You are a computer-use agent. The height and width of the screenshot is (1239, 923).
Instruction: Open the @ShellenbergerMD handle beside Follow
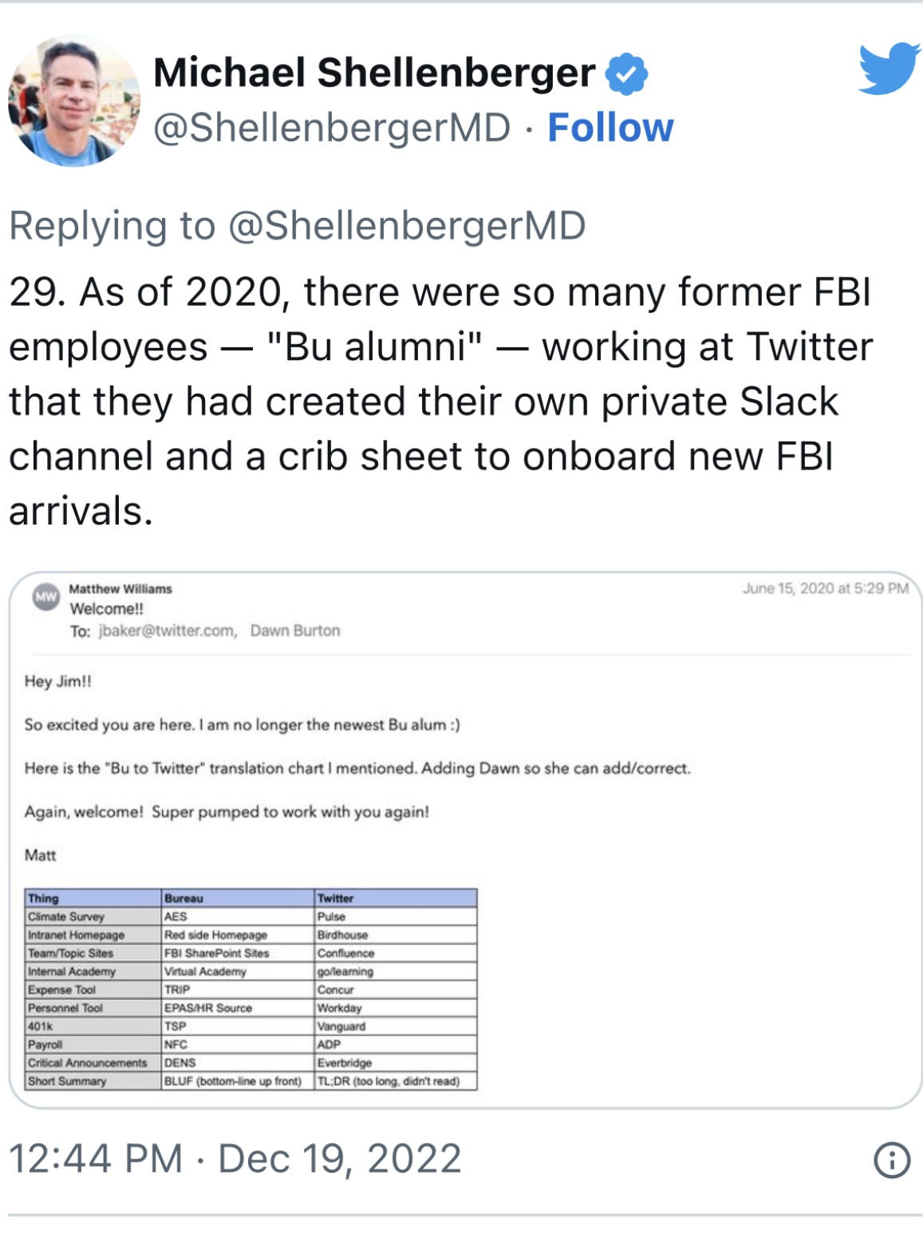click(332, 128)
